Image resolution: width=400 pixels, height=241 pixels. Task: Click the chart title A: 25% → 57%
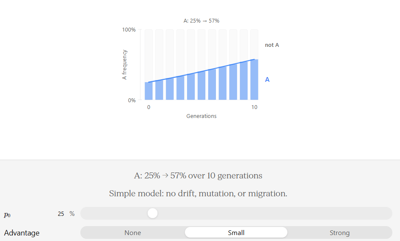click(201, 21)
